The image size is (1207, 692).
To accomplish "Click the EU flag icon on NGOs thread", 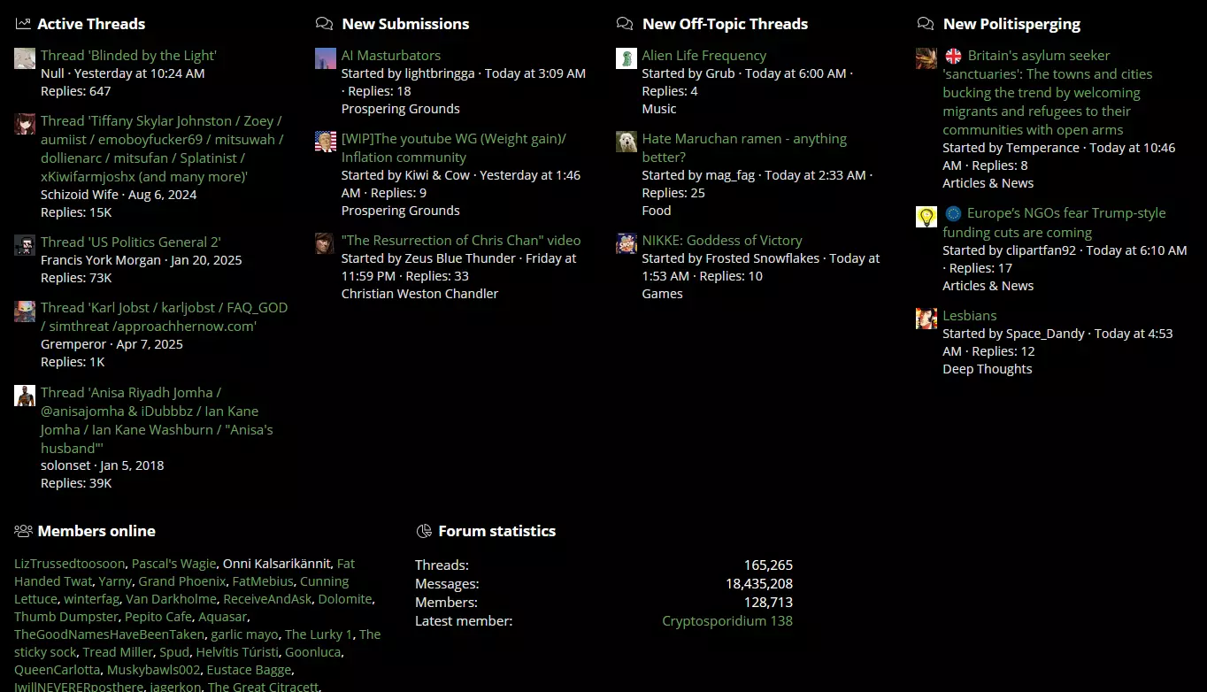I will [x=953, y=213].
